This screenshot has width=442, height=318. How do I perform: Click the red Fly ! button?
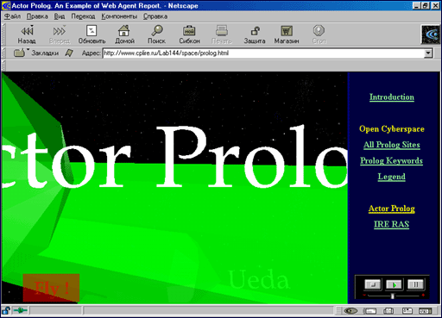[51, 288]
